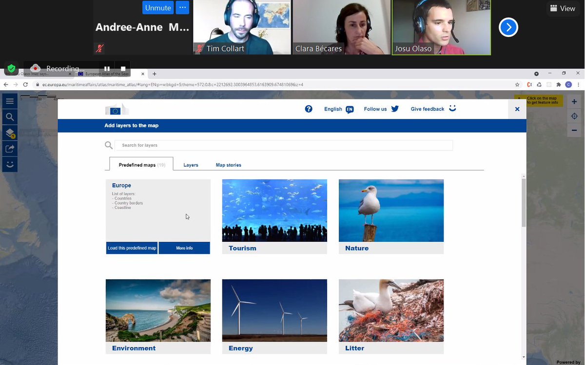Switch to the Map stories tab
Screen dimensions: 585x365
[229, 165]
